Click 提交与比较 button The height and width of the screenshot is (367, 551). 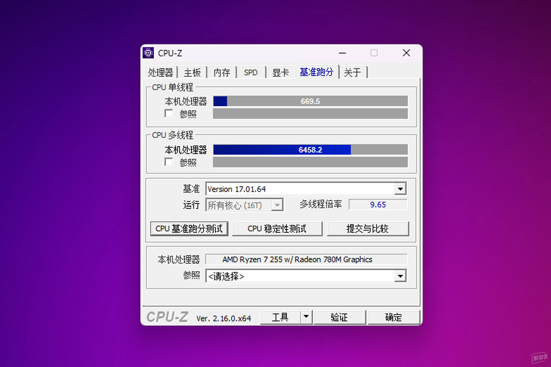(x=368, y=229)
